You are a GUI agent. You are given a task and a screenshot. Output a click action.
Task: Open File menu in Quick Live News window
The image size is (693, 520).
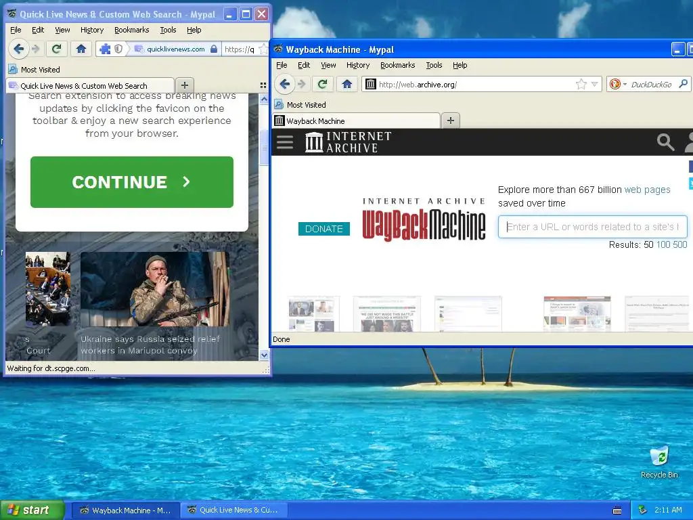16,30
